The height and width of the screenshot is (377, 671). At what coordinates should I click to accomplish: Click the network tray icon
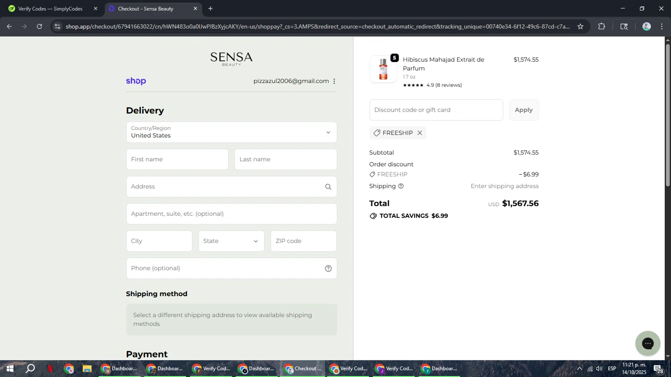click(590, 369)
